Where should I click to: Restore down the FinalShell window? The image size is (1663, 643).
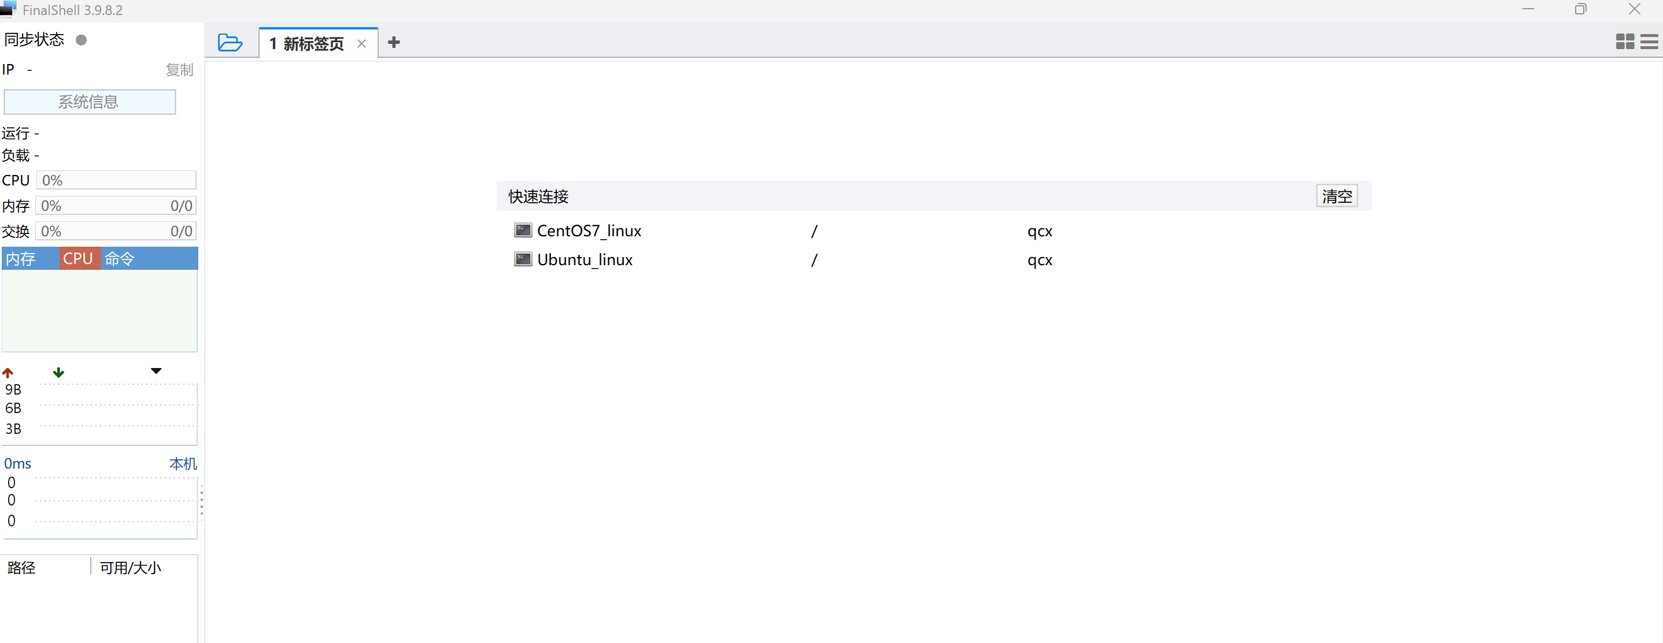point(1580,9)
